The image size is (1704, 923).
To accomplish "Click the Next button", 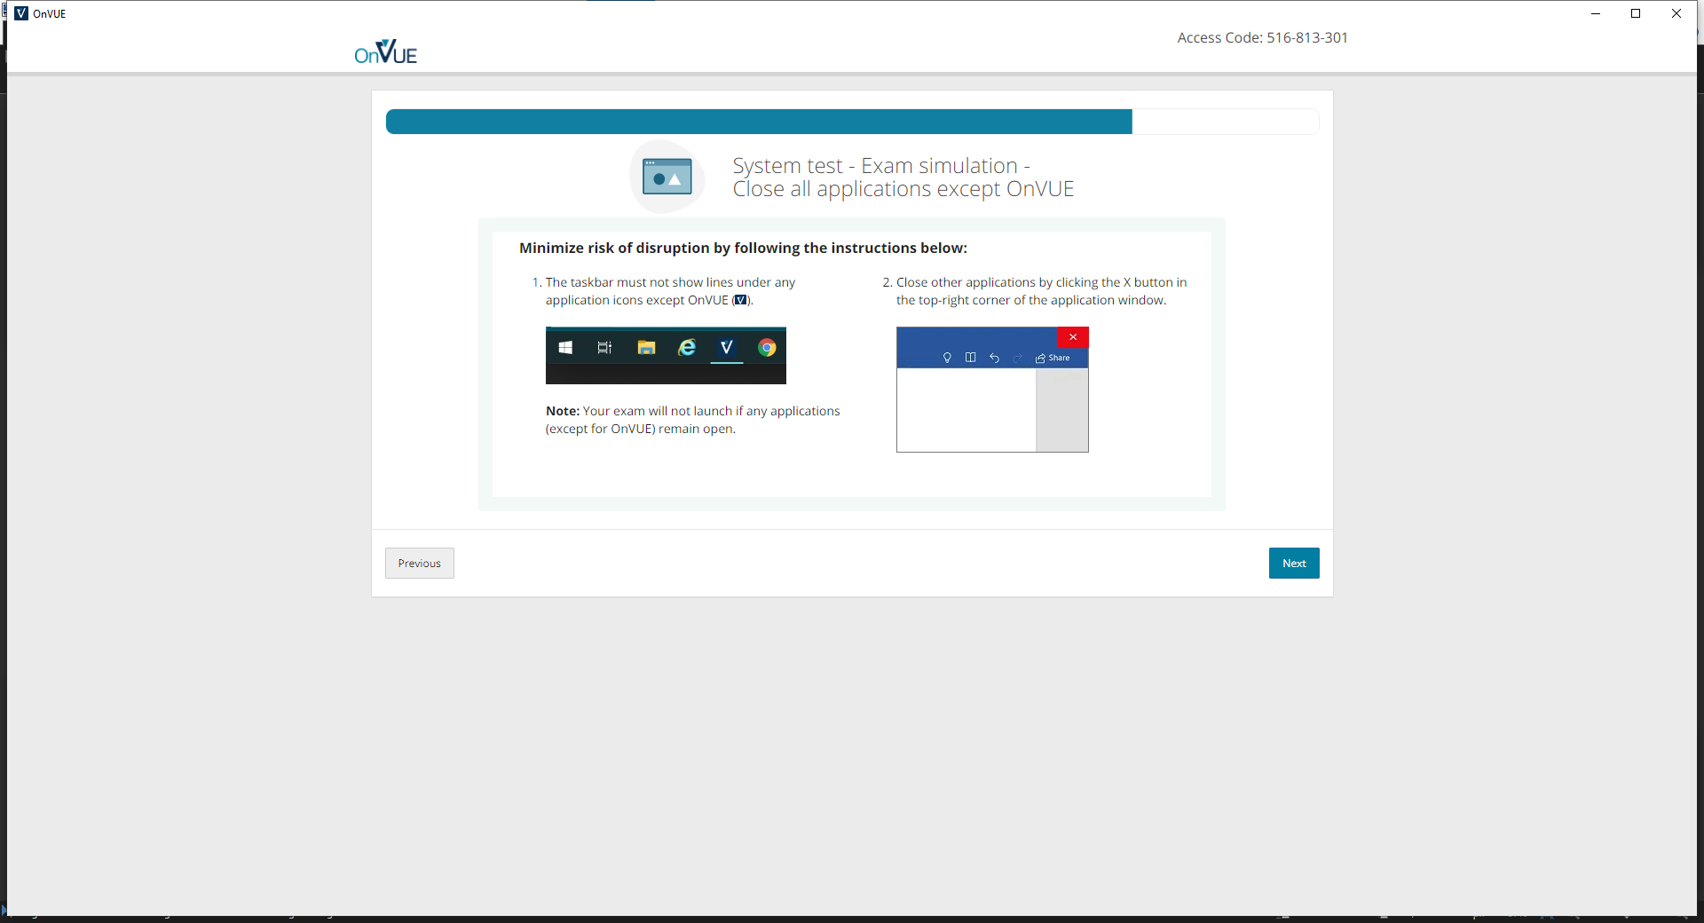I will 1293,563.
